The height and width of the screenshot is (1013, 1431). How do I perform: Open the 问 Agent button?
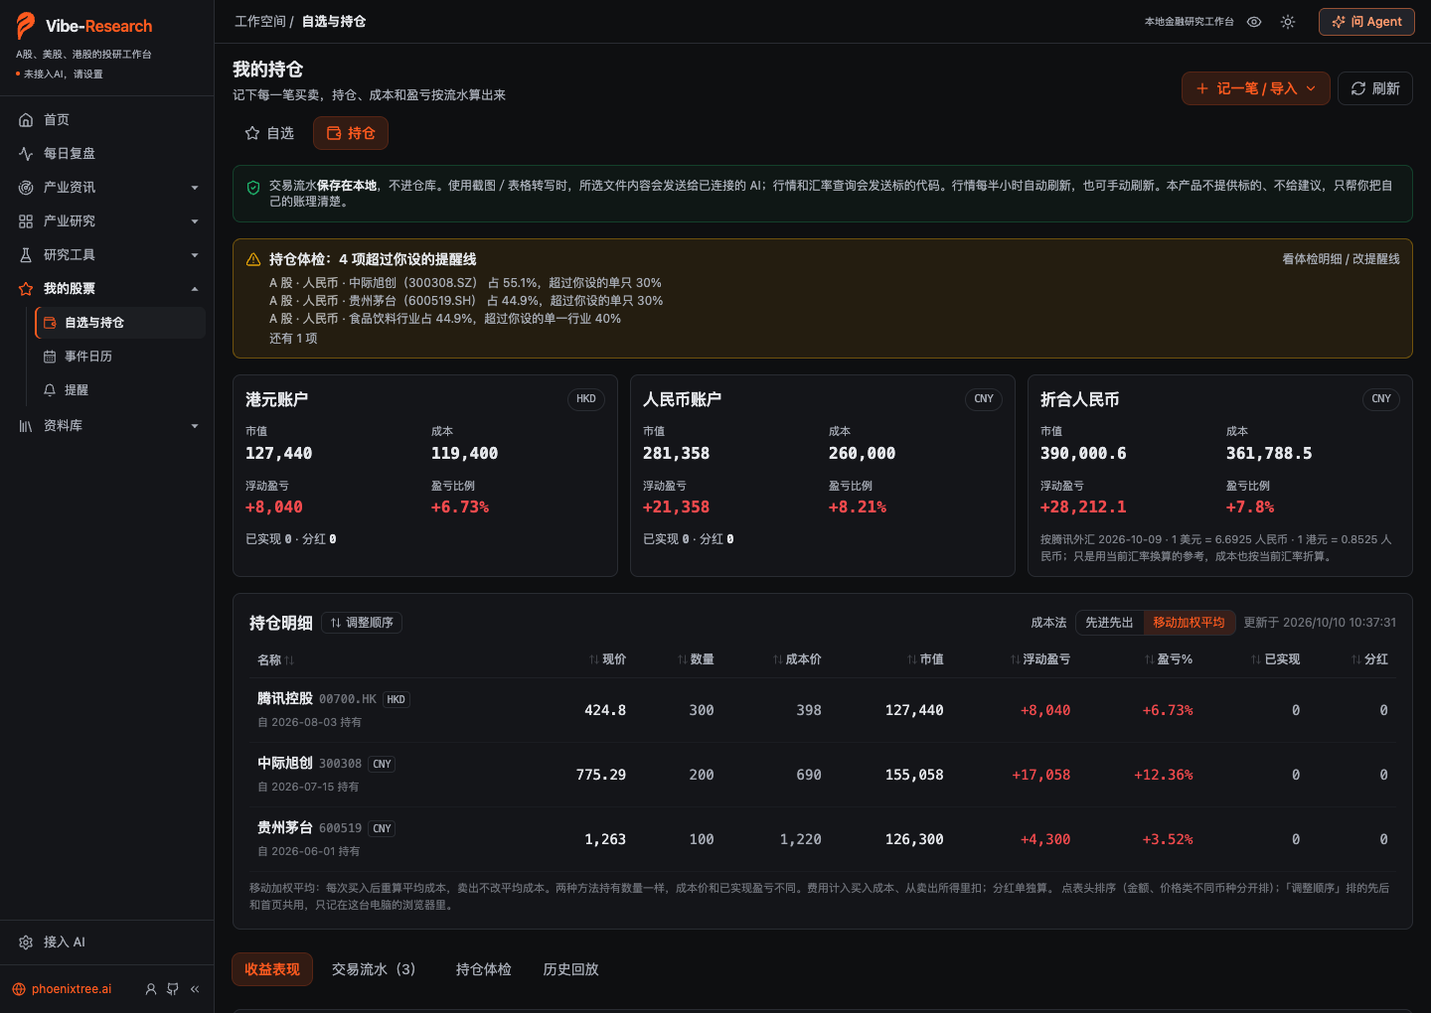(x=1366, y=22)
